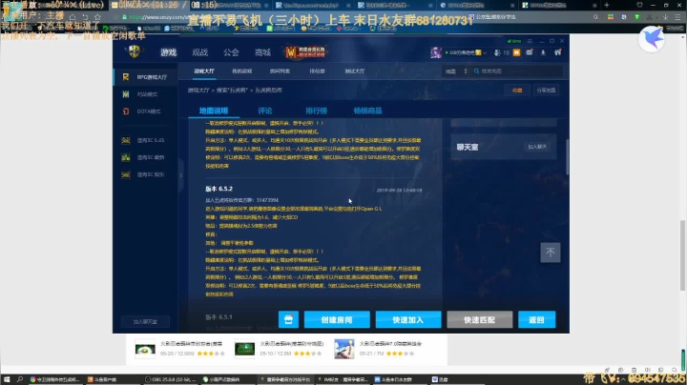Click the browser bookmark star icon
This screenshot has height=385, width=687.
(97, 17)
